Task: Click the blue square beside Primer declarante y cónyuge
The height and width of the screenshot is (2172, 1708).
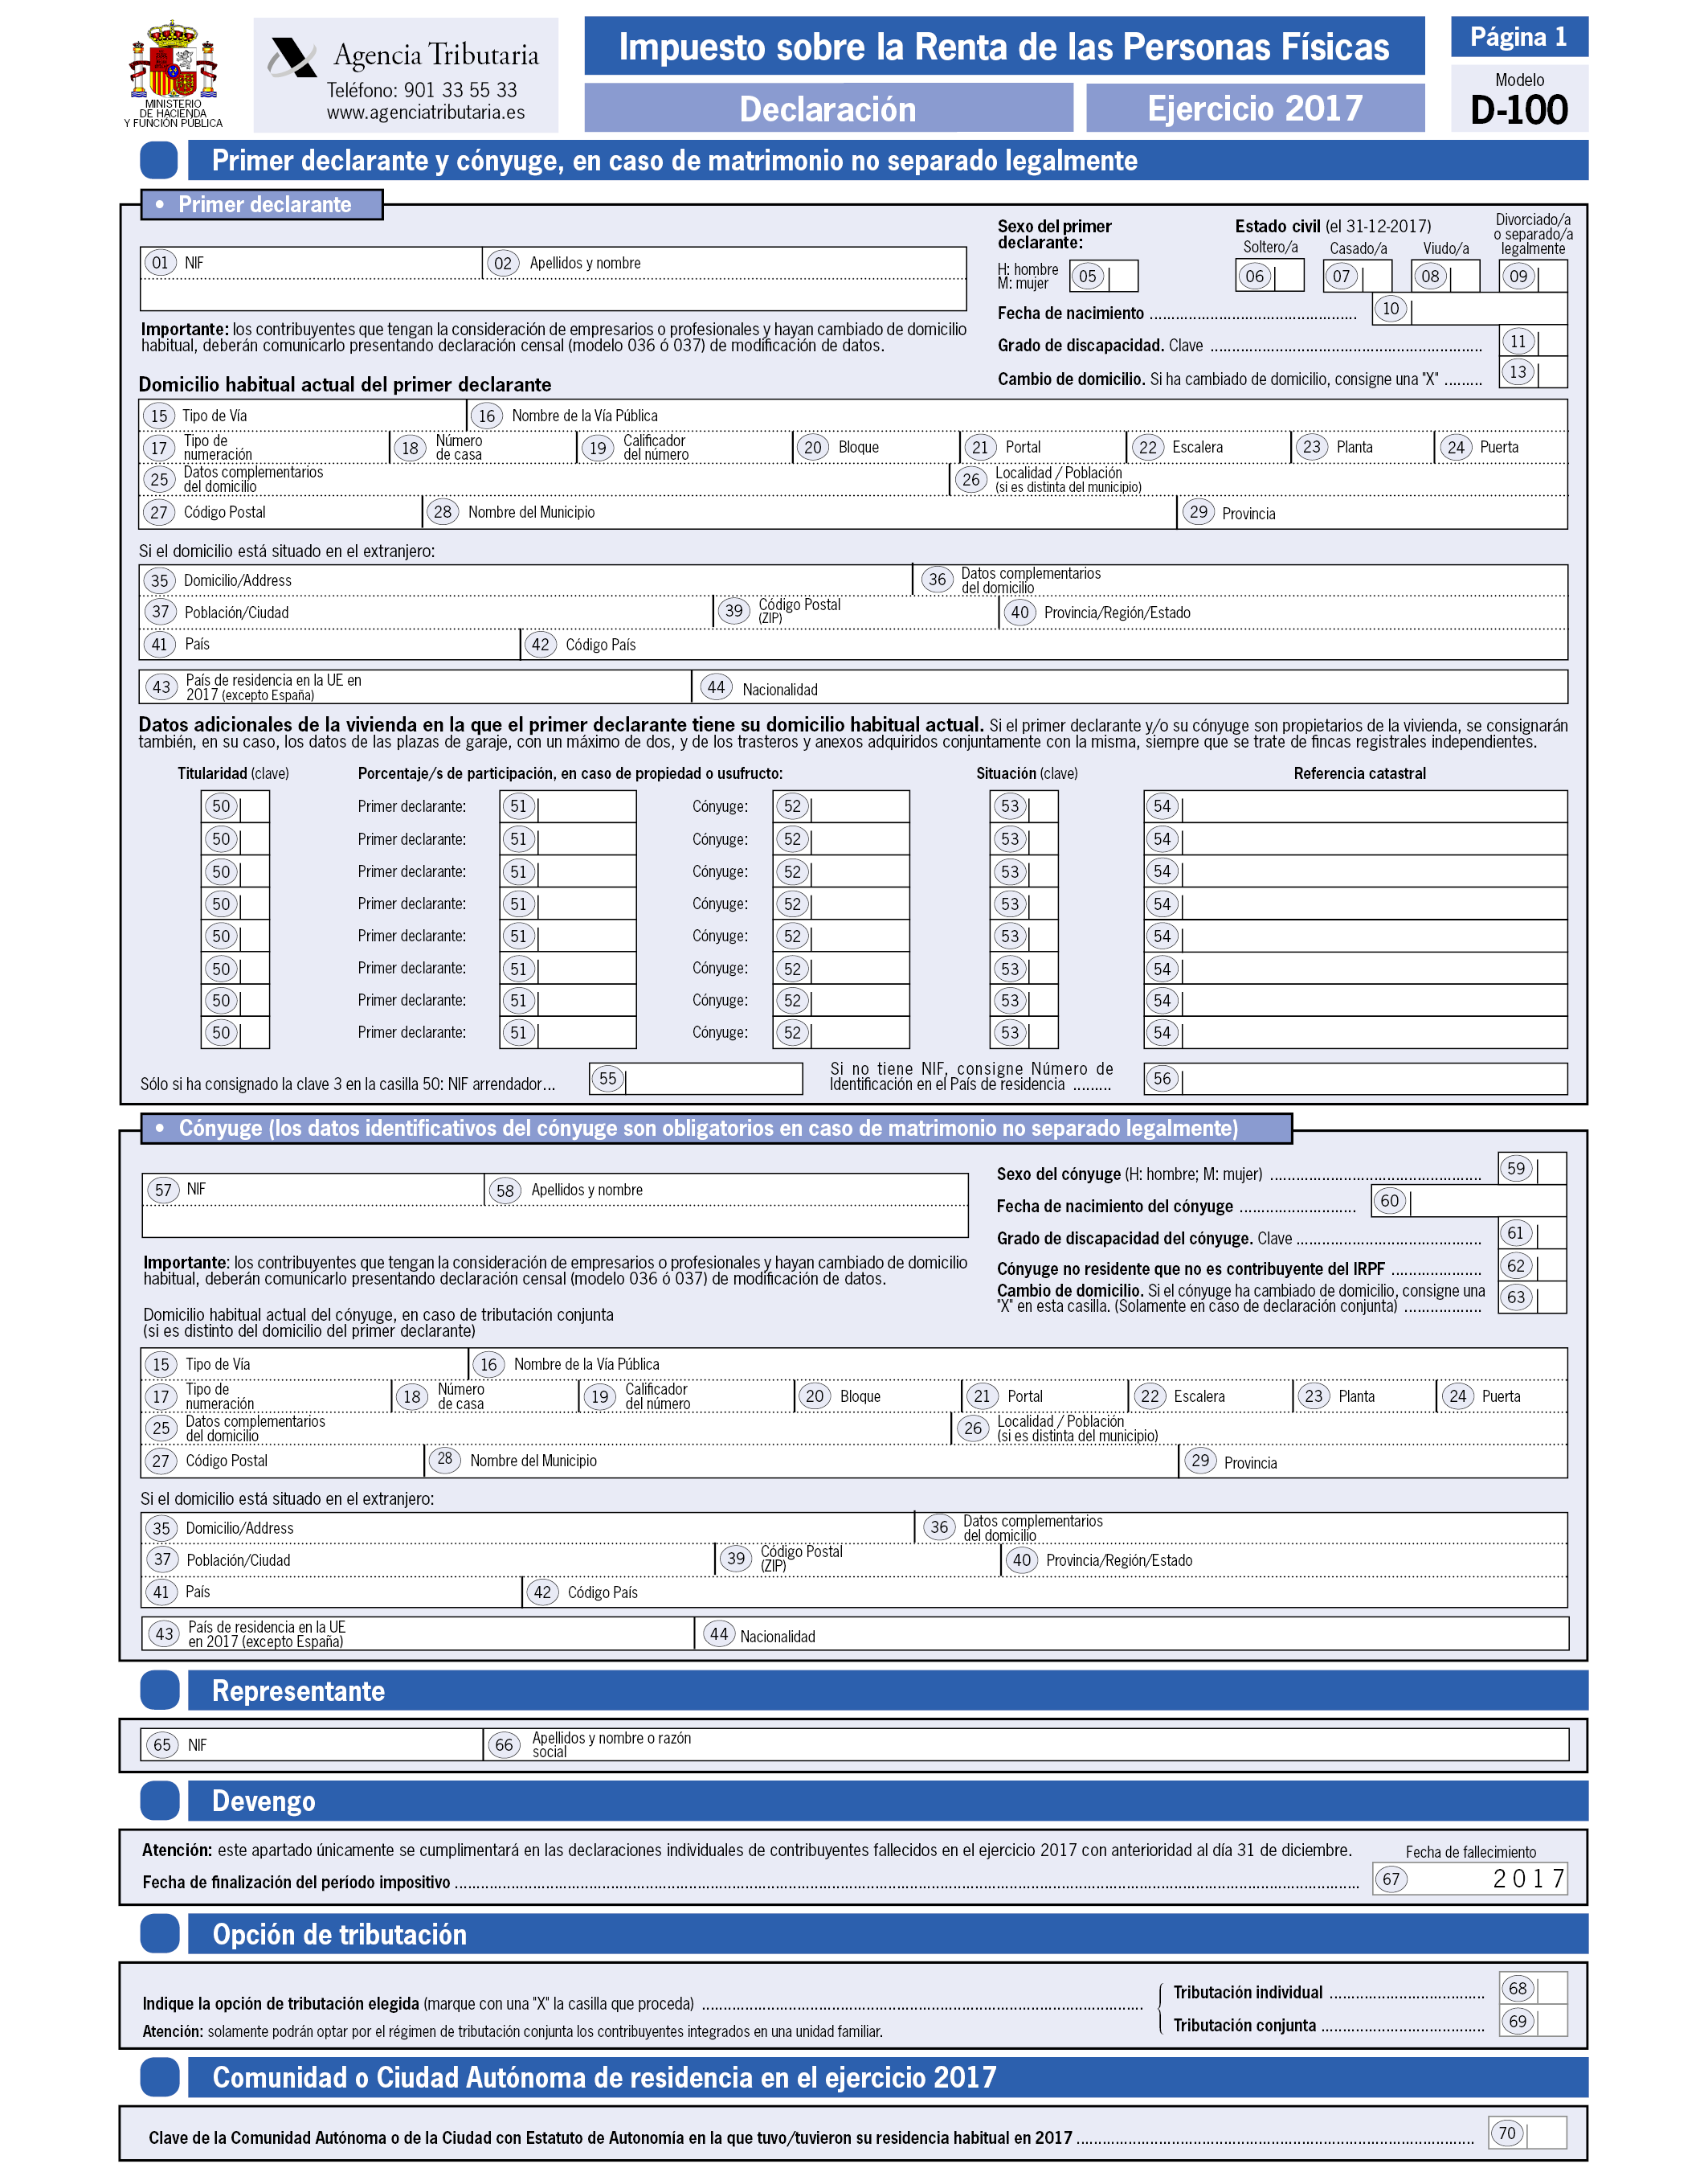Action: coord(160,160)
